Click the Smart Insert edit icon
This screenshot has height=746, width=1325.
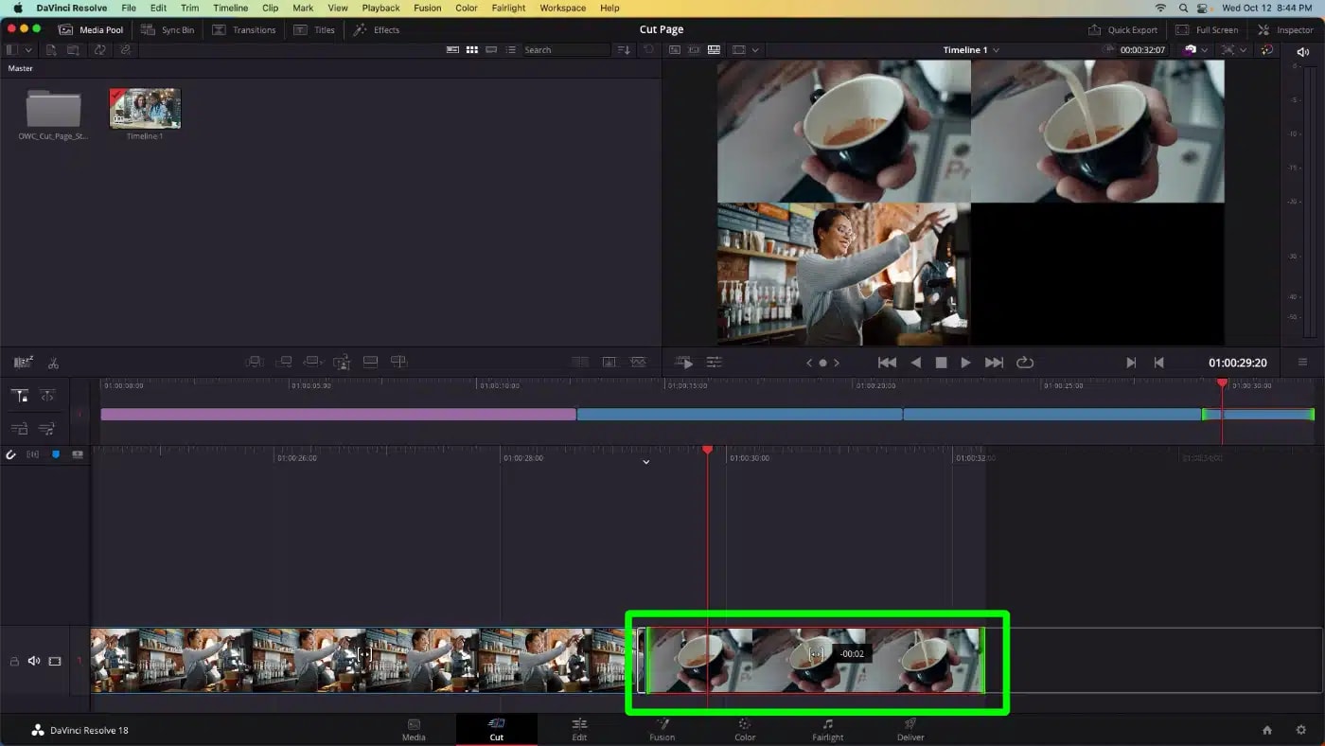tap(254, 362)
